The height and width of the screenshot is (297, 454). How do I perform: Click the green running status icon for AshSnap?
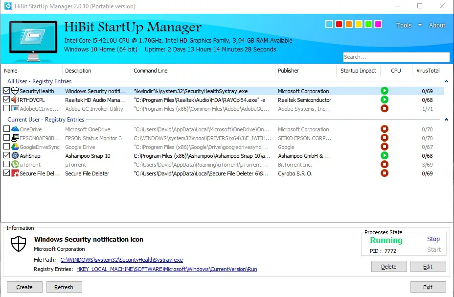click(x=385, y=156)
